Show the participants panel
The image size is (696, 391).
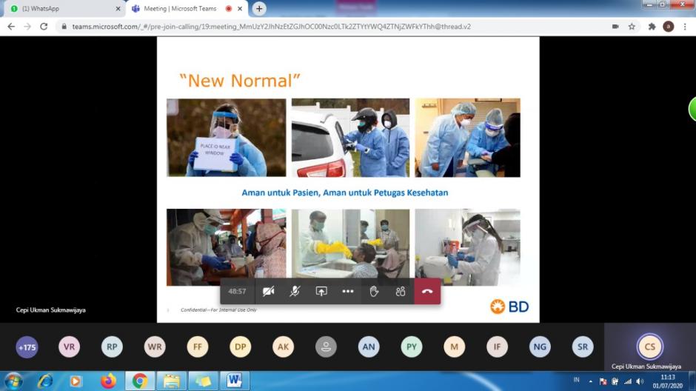[401, 291]
